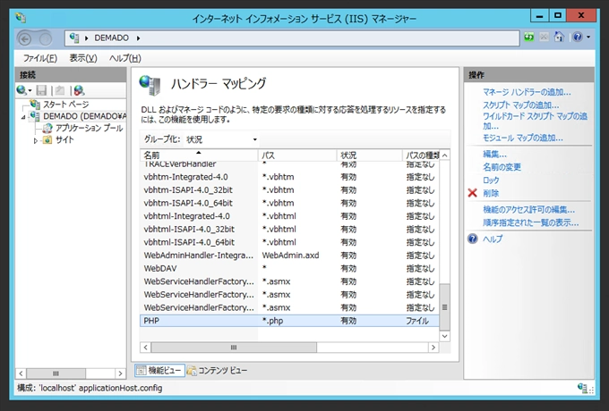The width and height of the screenshot is (609, 411).
Task: Select アプリケーション プール in the tree
Action: pos(89,129)
